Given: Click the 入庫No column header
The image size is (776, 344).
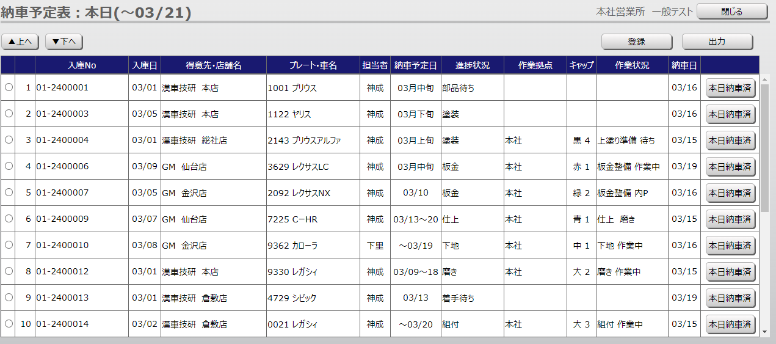Looking at the screenshot, I should tap(82, 65).
